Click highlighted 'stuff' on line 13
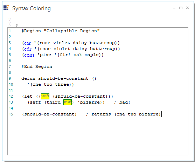Screen dimensions: 195x162 click(68, 102)
